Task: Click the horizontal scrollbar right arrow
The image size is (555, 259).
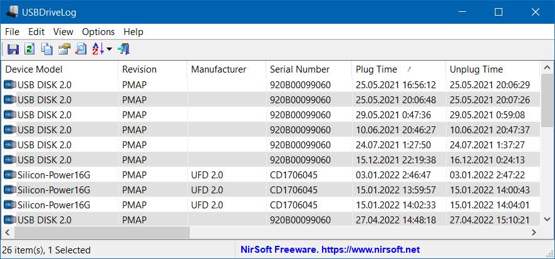Action: [x=534, y=232]
